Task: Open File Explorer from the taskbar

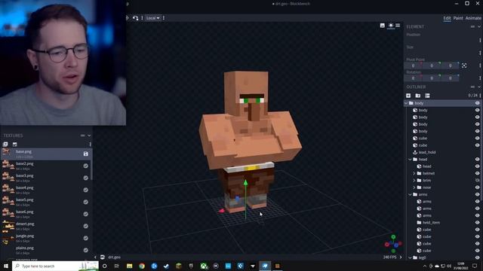Action: pyautogui.click(x=129, y=266)
